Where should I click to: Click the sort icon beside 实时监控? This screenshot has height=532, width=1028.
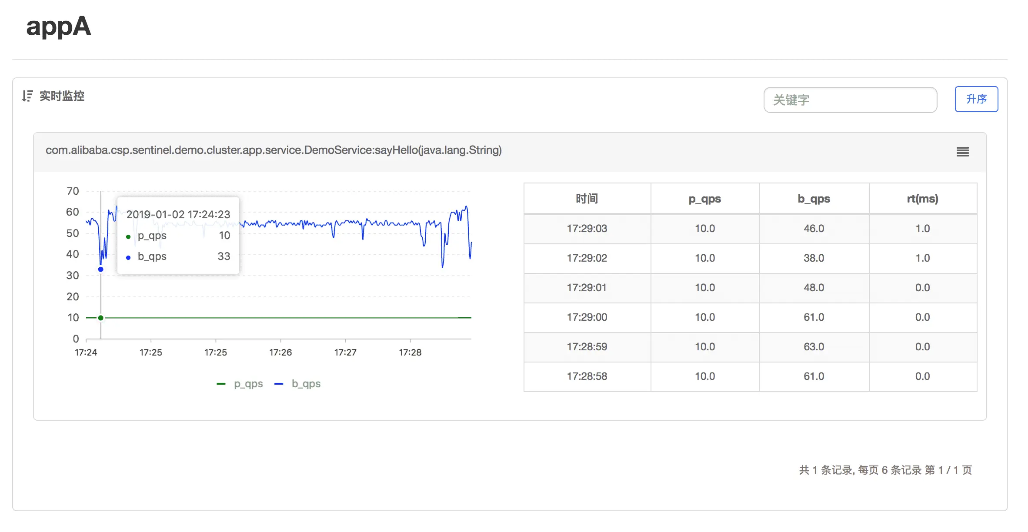click(27, 96)
